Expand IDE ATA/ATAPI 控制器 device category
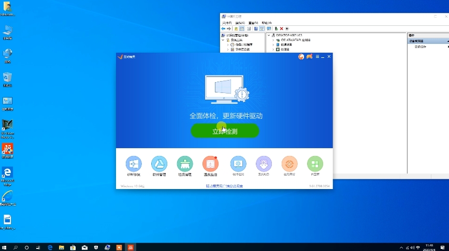Image resolution: width=449 pixels, height=251 pixels. tap(273, 40)
